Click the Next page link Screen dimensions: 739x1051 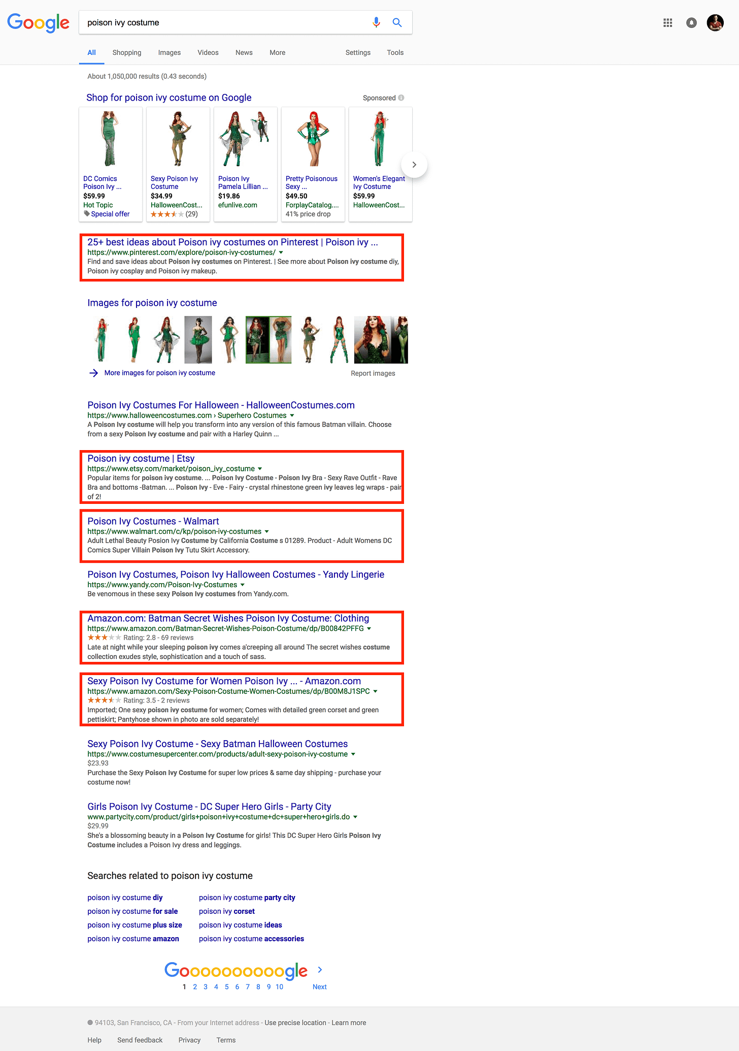tap(320, 986)
